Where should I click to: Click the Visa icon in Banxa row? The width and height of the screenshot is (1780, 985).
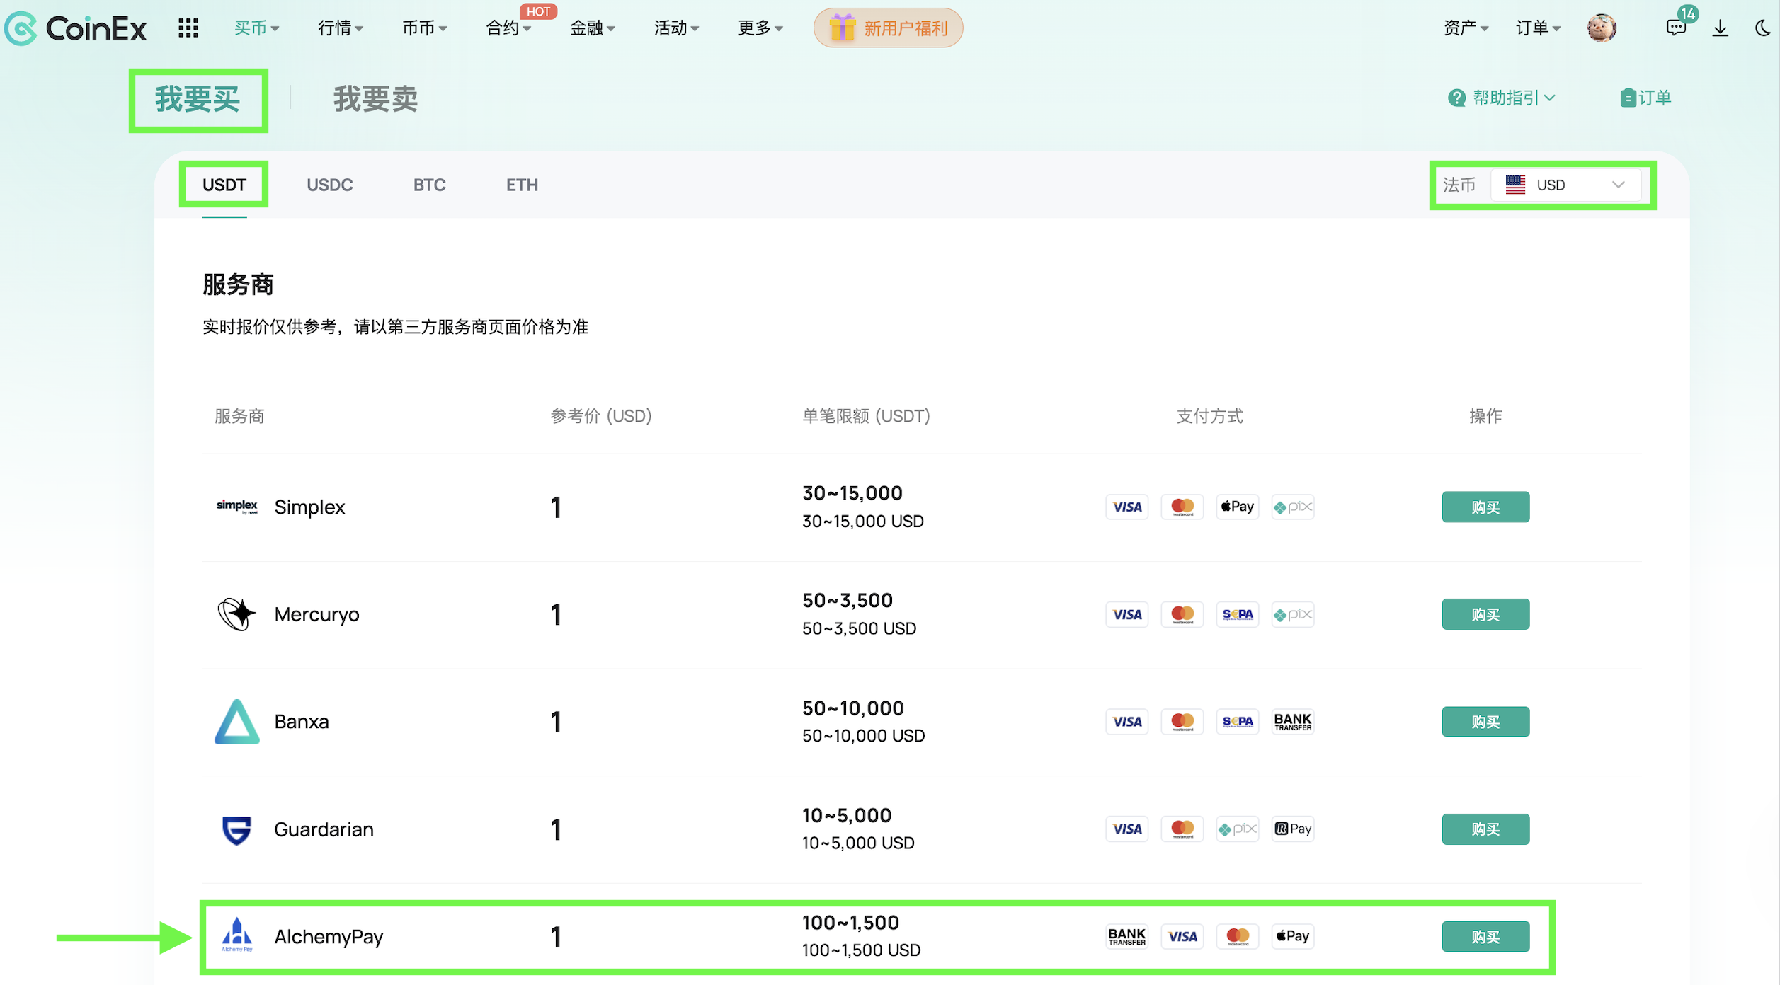[x=1127, y=722]
